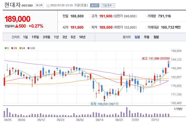Click the 176,925 price axis label
186x123 pixels.
pyautogui.click(x=176, y=86)
